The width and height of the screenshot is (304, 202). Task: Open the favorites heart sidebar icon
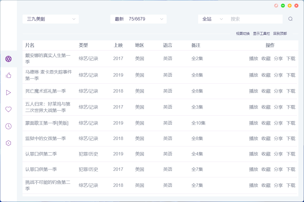(x=8, y=109)
